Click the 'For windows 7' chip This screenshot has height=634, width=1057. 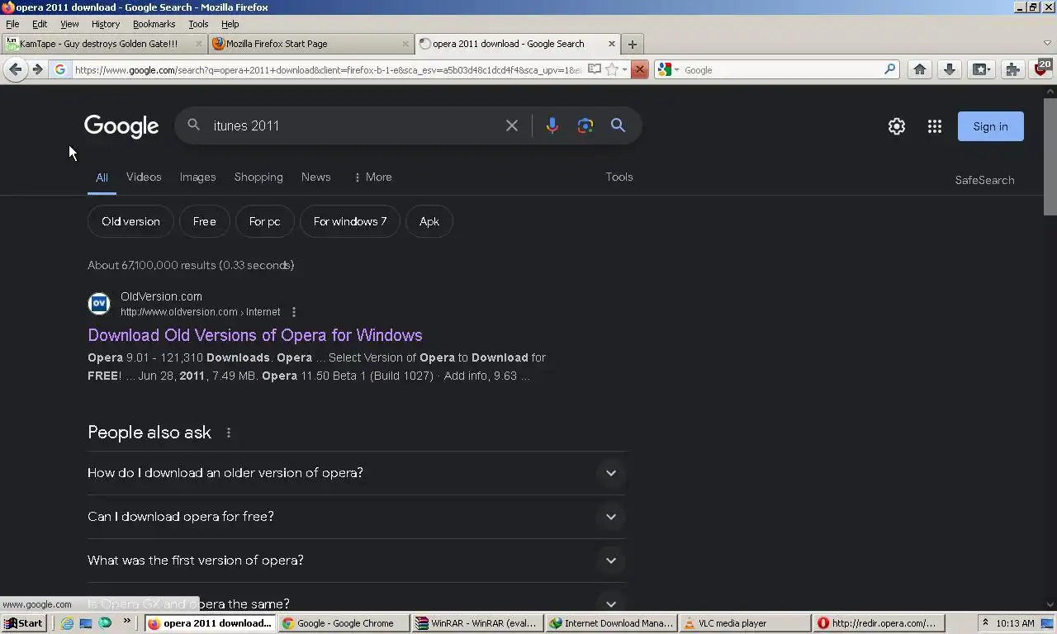(x=350, y=221)
